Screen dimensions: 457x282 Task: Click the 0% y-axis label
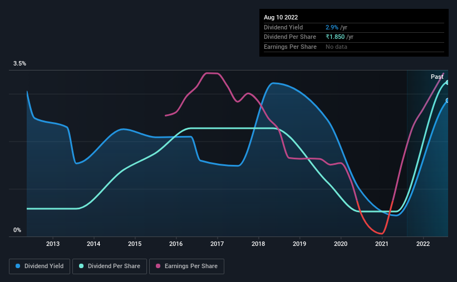(17, 230)
